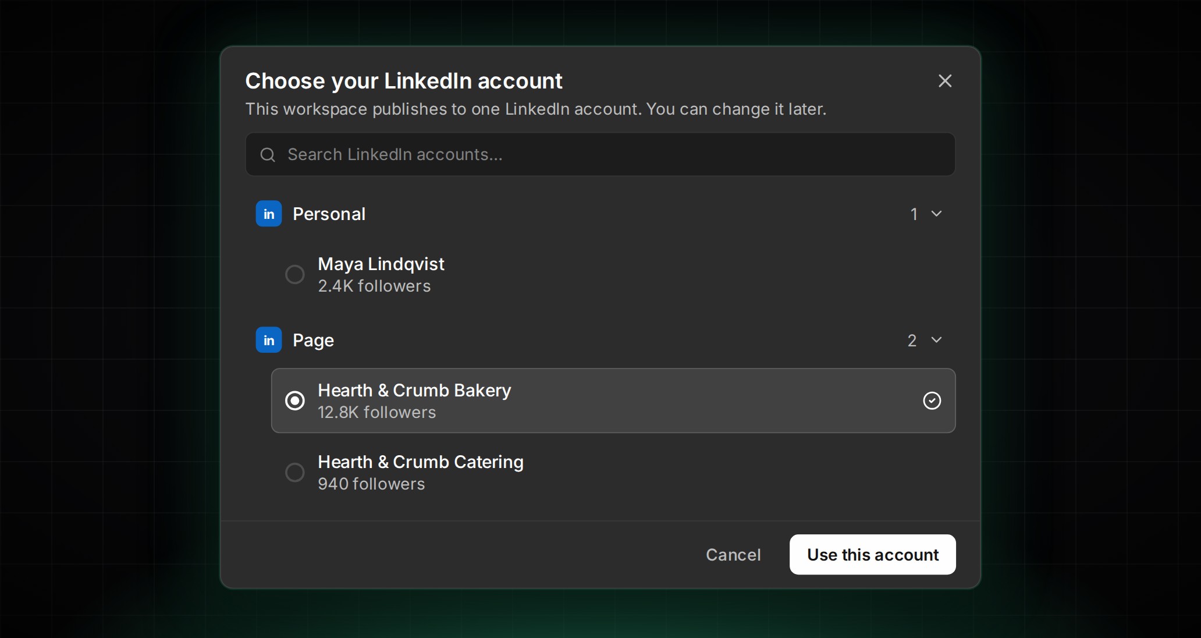Collapse the Personal section chevron
The width and height of the screenshot is (1201, 638).
(x=936, y=214)
